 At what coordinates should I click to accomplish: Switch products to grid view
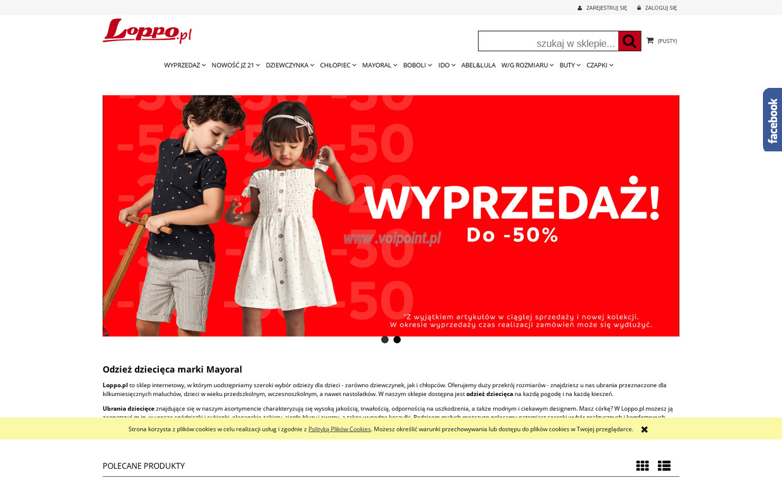pos(642,466)
